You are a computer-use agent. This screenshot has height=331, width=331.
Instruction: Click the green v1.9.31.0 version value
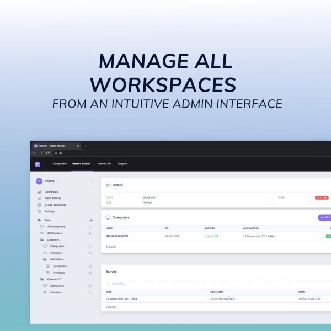pos(211,237)
